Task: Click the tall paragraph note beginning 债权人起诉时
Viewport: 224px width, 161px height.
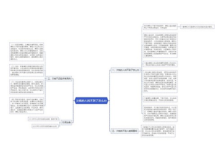Action: point(160,45)
